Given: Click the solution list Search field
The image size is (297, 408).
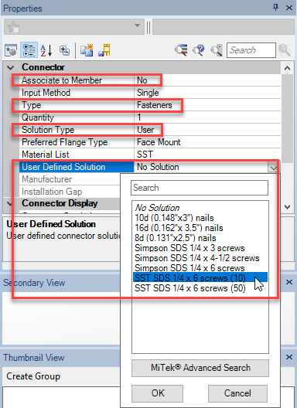Looking at the screenshot, I should [x=200, y=188].
